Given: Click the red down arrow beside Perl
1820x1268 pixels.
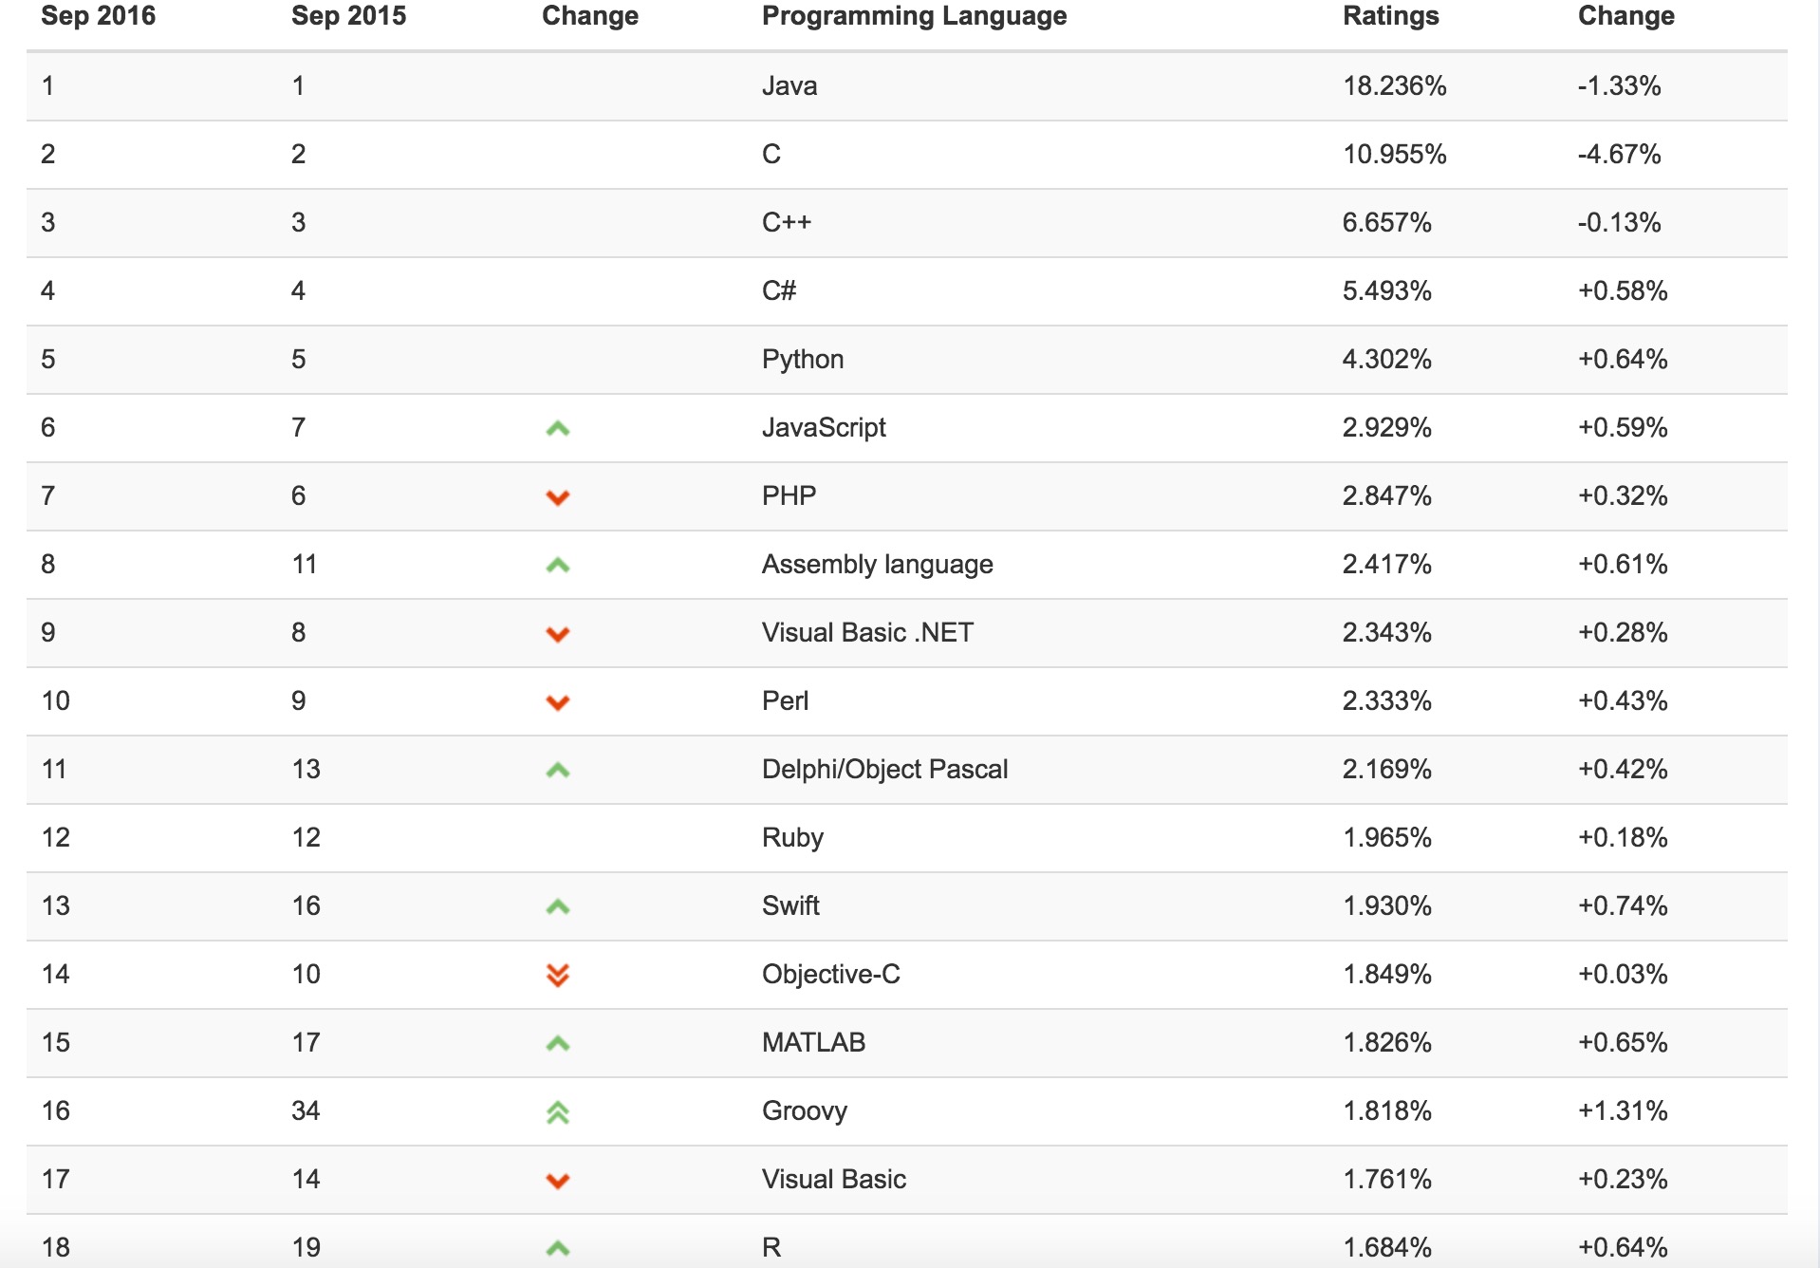Looking at the screenshot, I should point(558,702).
